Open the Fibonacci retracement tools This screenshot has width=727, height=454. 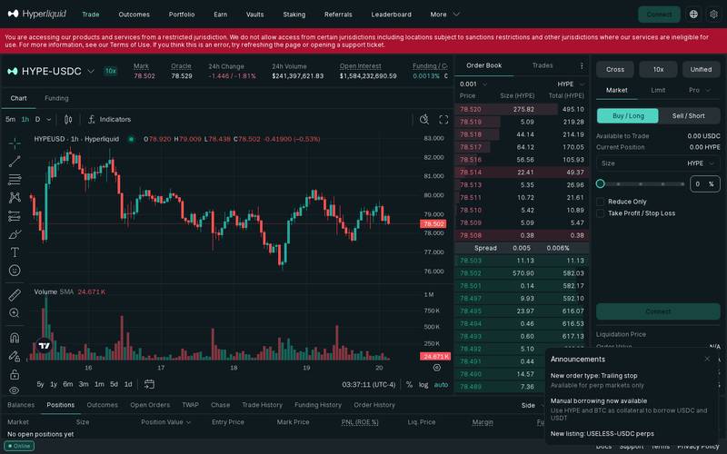tap(15, 179)
